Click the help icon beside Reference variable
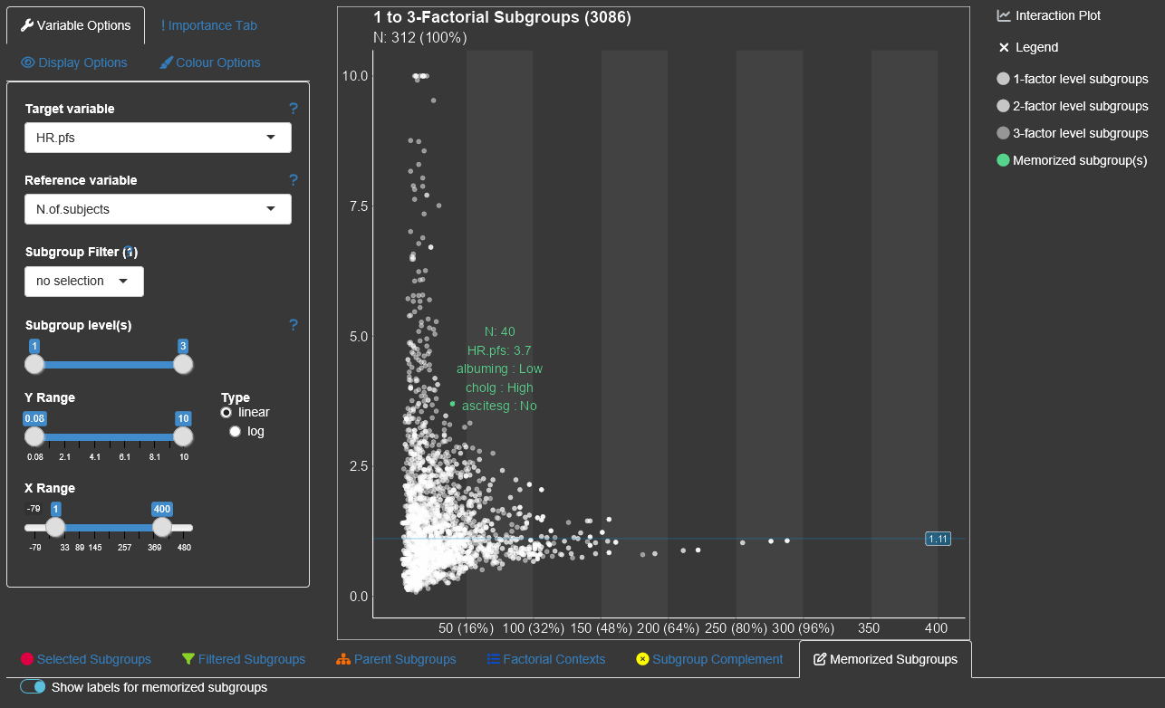The height and width of the screenshot is (708, 1165). point(293,180)
